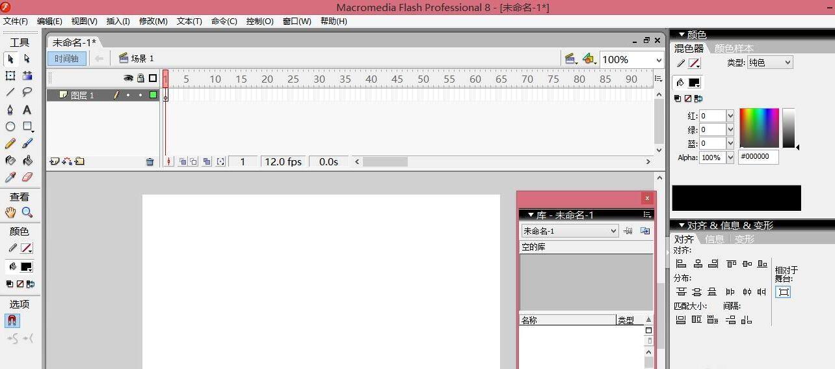
Task: Select the Text tool
Action: click(x=27, y=109)
